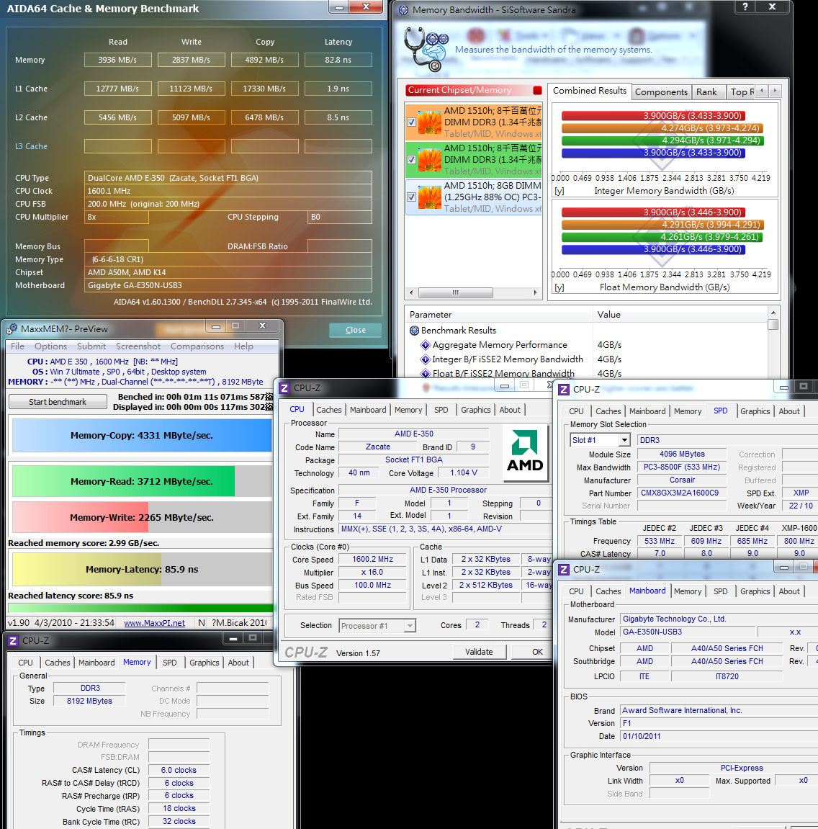Click BIOS Date 01/10/2011 field

point(719,737)
